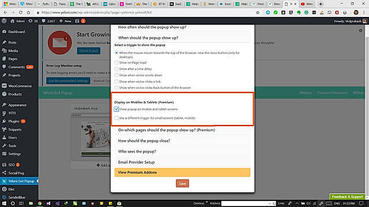Click the New plus button in admin bar
This screenshot has width=369, height=207.
point(65,21)
